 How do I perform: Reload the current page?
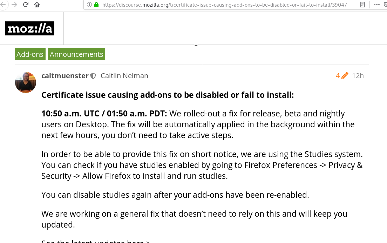click(26, 5)
